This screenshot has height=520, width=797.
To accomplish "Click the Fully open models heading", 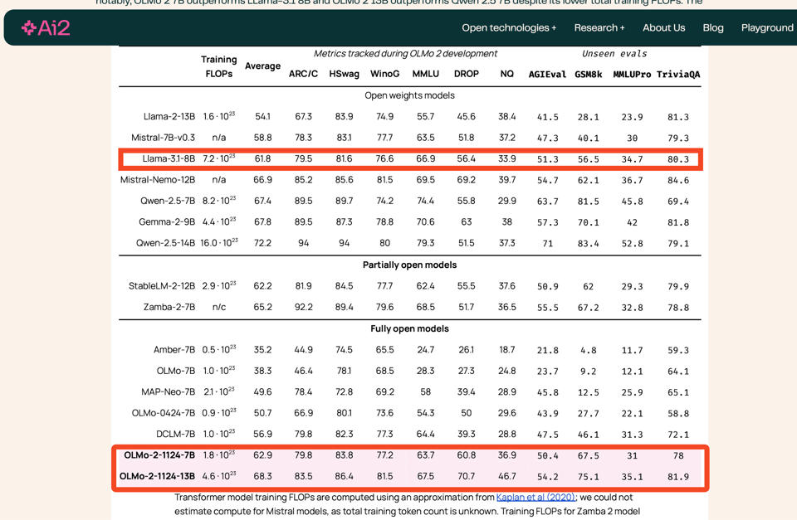I will [409, 329].
